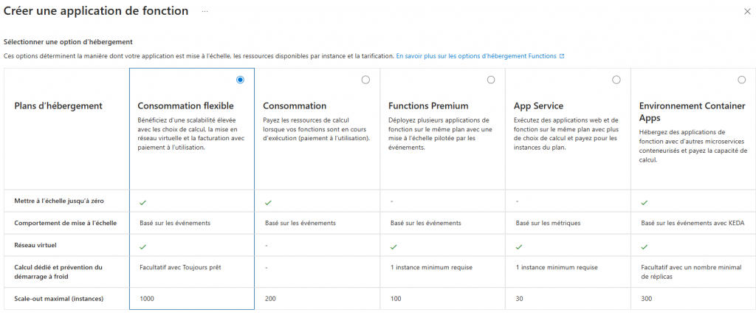Pick the App Service radio button

616,80
